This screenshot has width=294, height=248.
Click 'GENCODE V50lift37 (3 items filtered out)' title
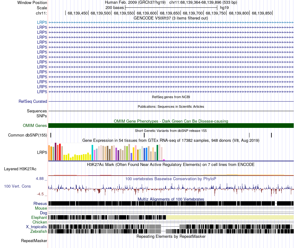click(x=171, y=18)
